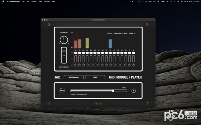Click the round stop button beside the progress bar
The image size is (201, 125).
click(x=134, y=91)
